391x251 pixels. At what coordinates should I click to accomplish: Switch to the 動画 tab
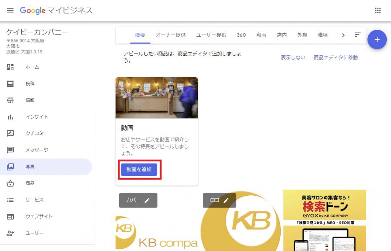pos(261,35)
